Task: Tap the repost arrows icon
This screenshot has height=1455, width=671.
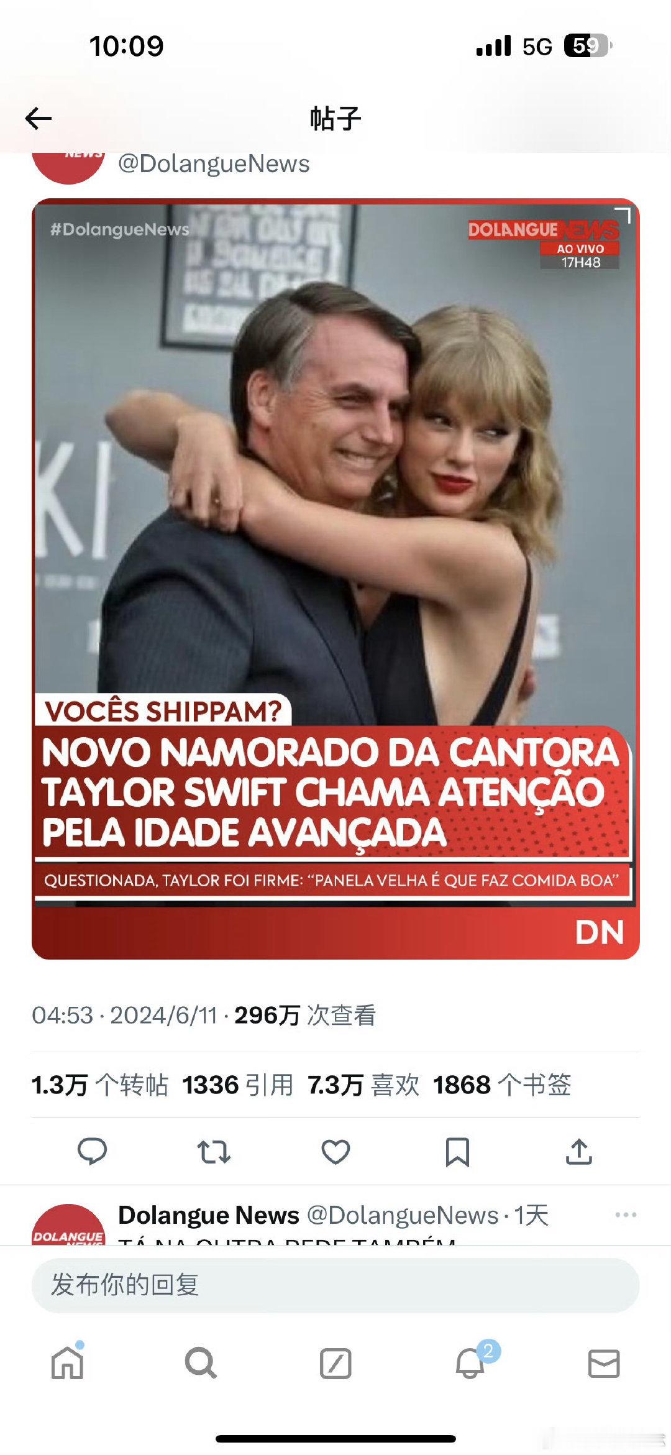Action: click(x=214, y=1152)
